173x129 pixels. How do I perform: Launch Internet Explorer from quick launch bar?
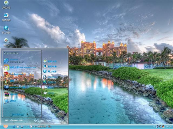[14, 127]
